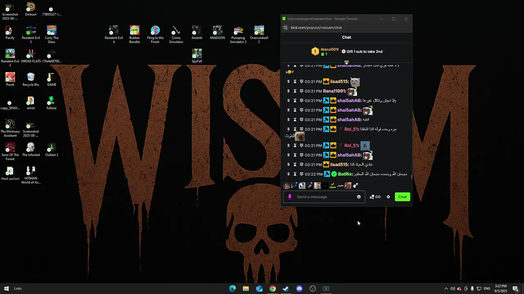The image size is (524, 294).
Task: Select the SpyFall desktop icon
Action: (197, 56)
